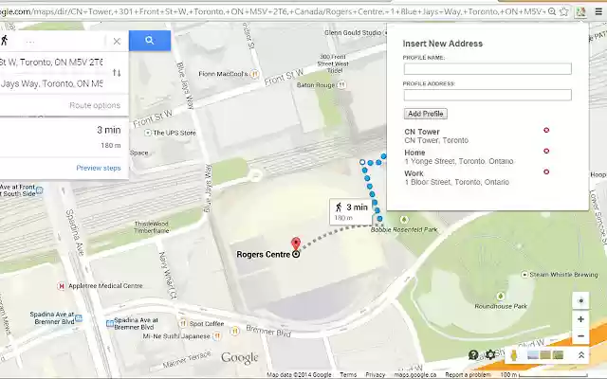
Task: Click the Roundhouse Park marker
Action: point(501,297)
